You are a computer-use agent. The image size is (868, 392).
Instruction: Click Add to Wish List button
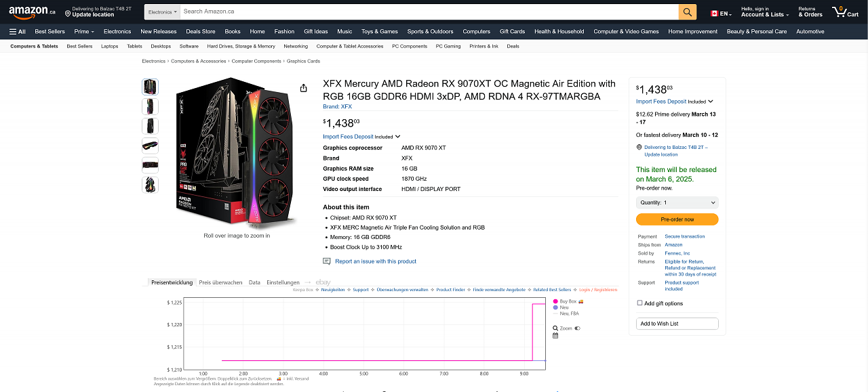677,324
